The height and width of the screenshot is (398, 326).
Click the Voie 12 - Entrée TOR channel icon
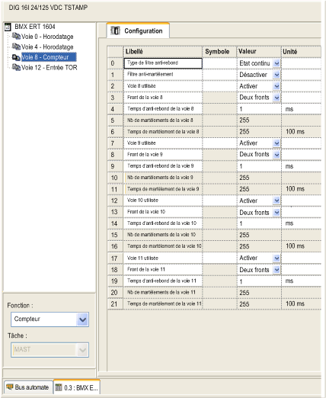pyautogui.click(x=16, y=67)
